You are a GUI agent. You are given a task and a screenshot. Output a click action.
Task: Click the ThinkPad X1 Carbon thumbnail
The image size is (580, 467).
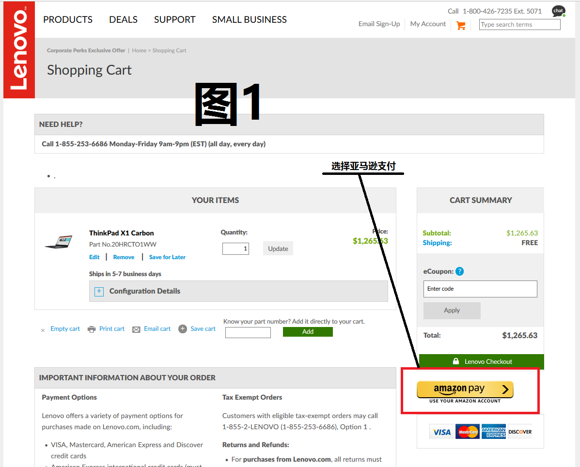[59, 242]
